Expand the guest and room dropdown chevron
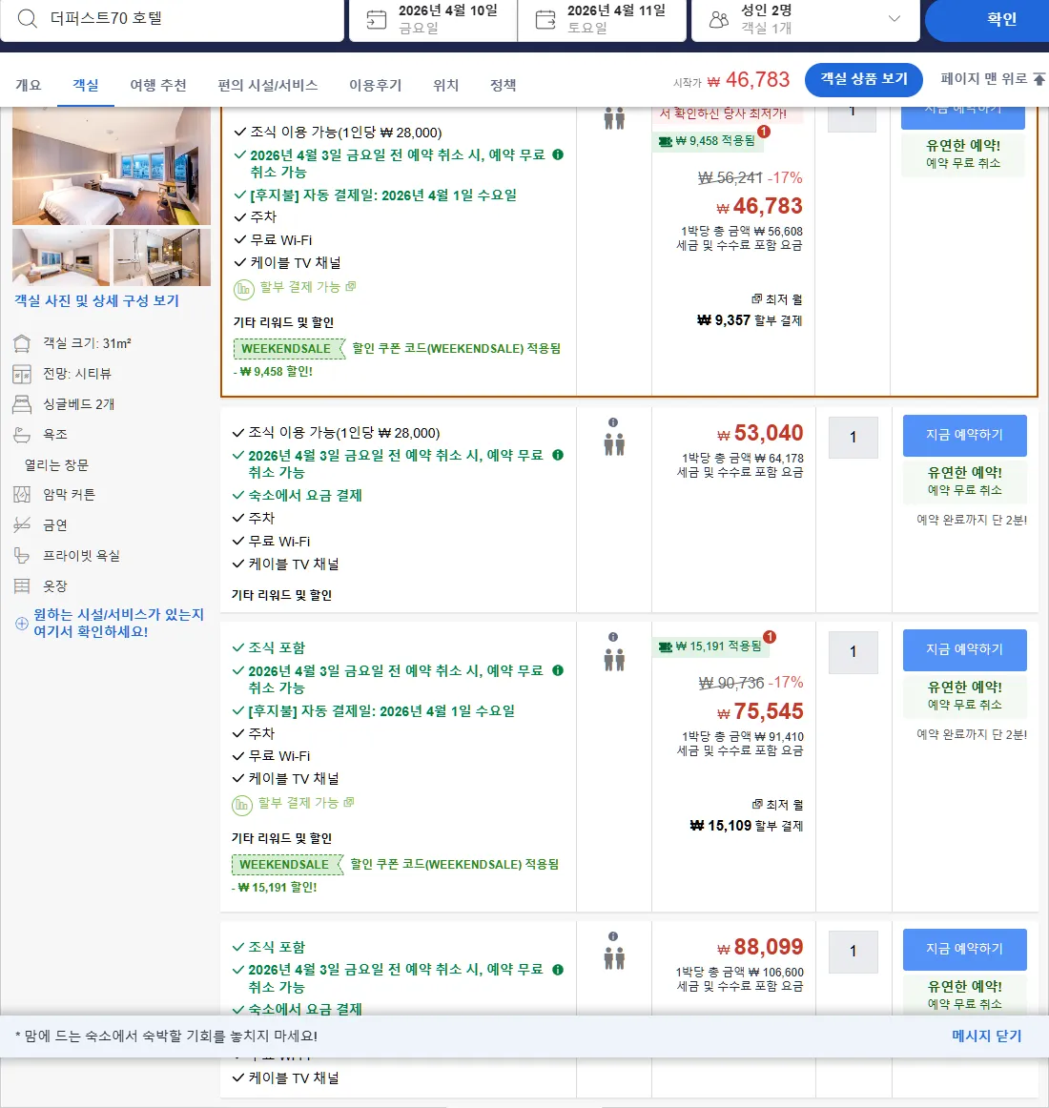The image size is (1049, 1108). (x=895, y=18)
